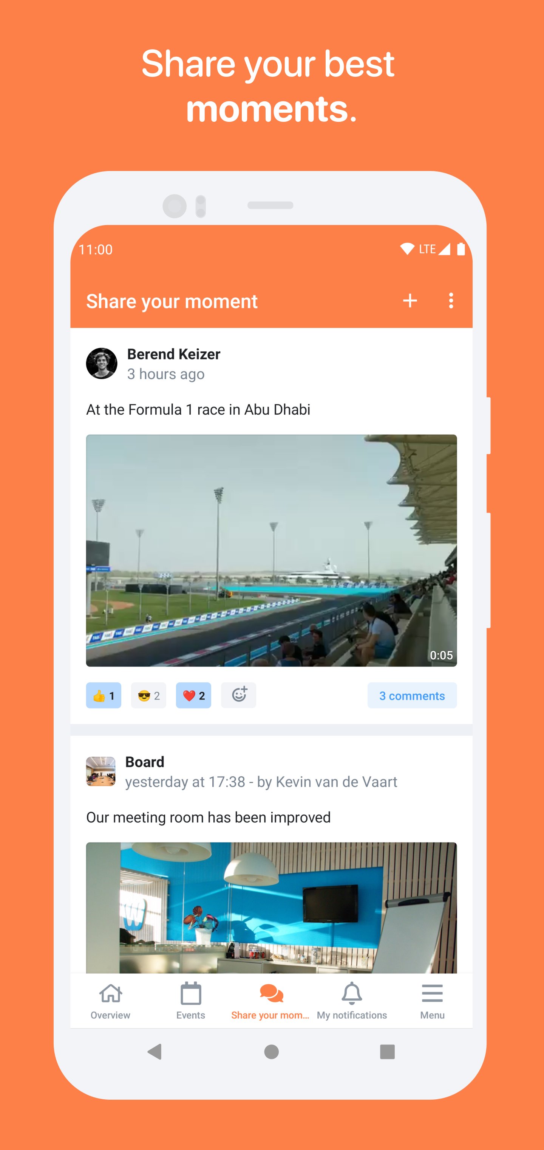Open My notifications bell
Image resolution: width=544 pixels, height=1150 pixels.
(352, 1001)
